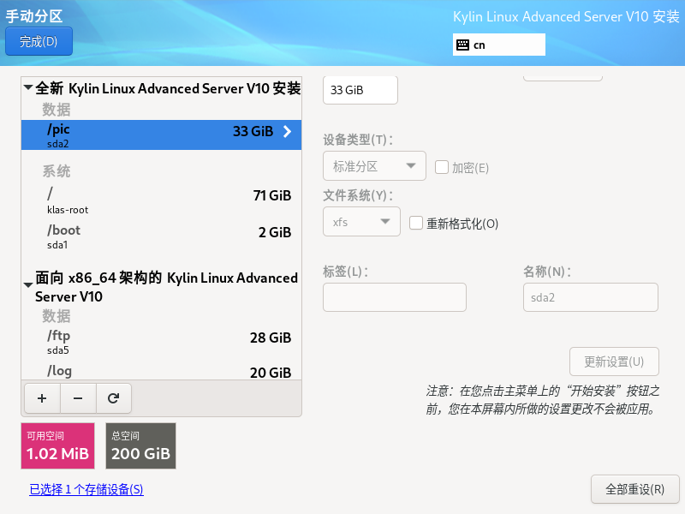
Task: Click the 更新设置(U) button
Action: (x=614, y=362)
